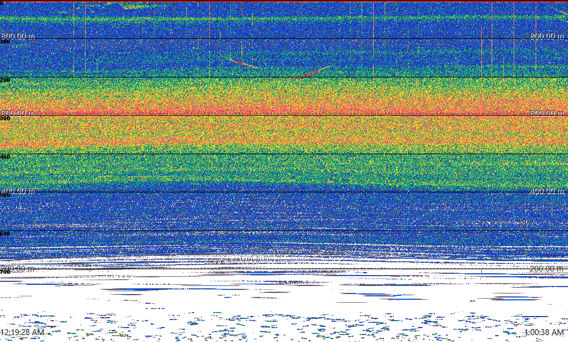Select the 300 depth gridline label
The height and width of the screenshot is (342, 568).
(5, 118)
